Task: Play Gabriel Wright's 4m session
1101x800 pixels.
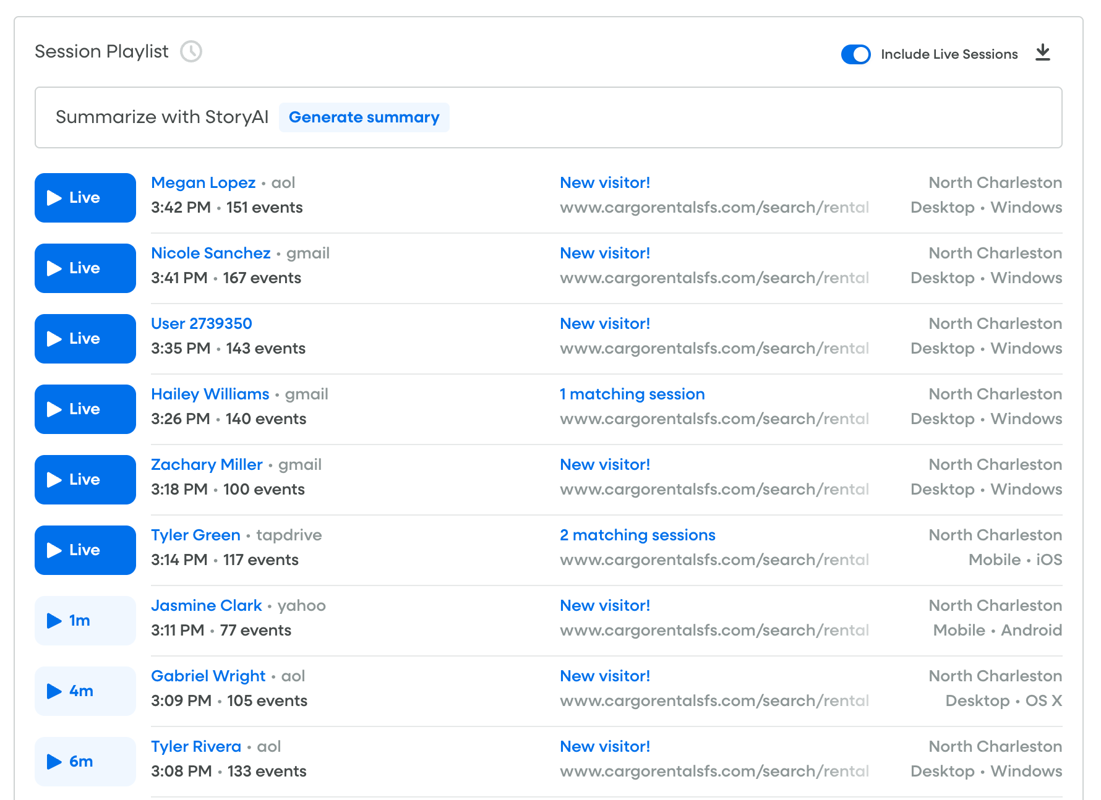Action: (85, 691)
